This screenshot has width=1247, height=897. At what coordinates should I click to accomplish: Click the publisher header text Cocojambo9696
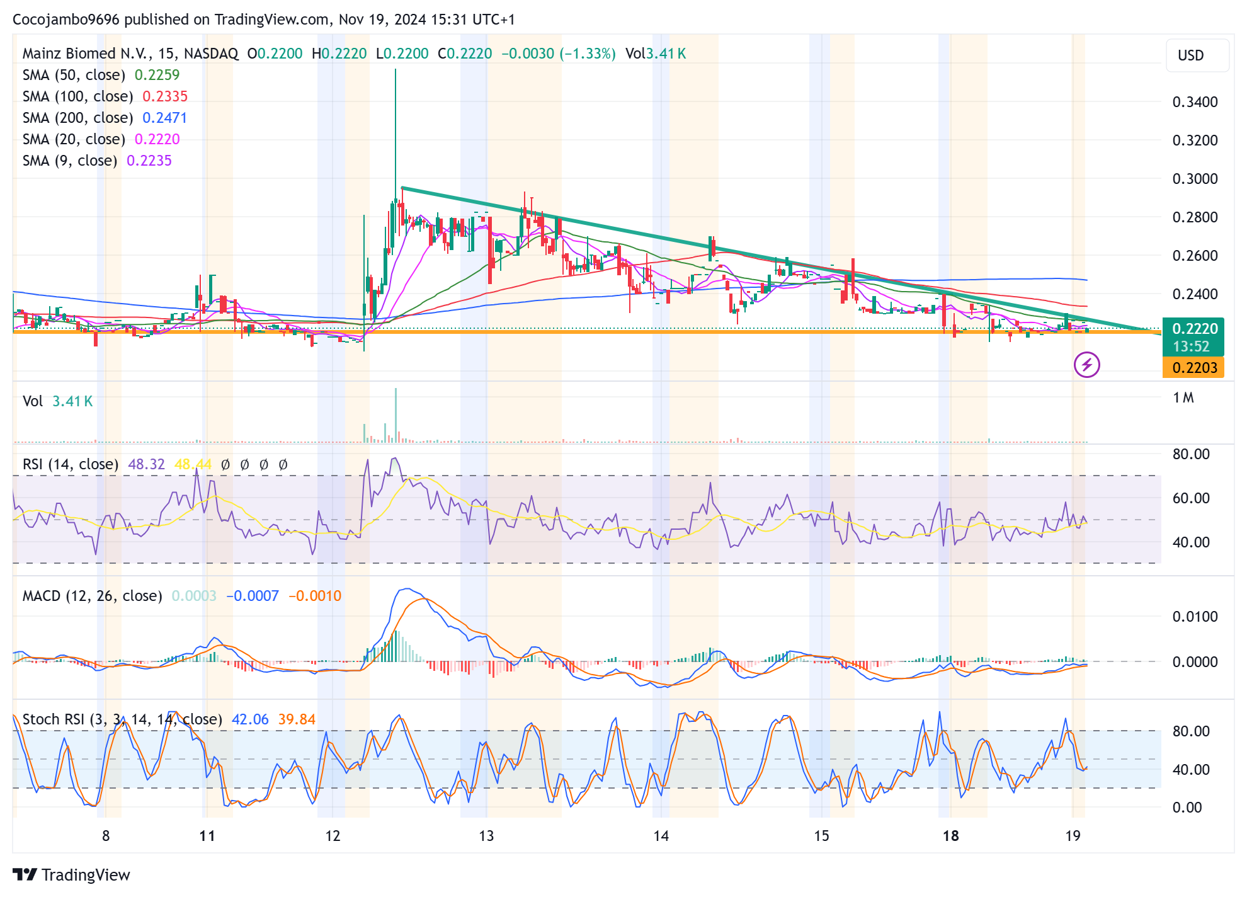pyautogui.click(x=66, y=20)
